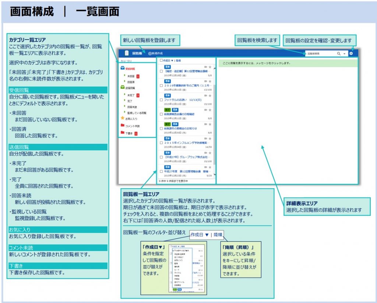The width and height of the screenshot is (377, 303).
Task: Select the 回答未読 category
Action: pyautogui.click(x=132, y=107)
